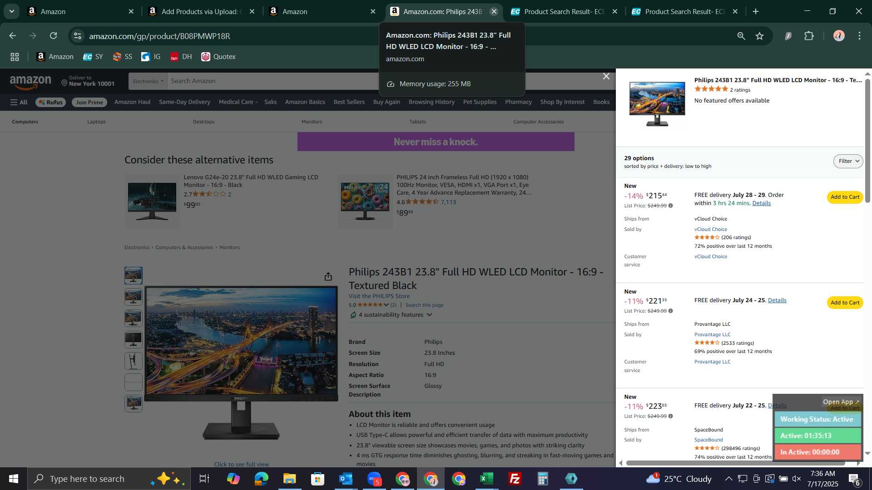872x490 pixels.
Task: Open the Amazon bookmark
Action: tap(55, 57)
